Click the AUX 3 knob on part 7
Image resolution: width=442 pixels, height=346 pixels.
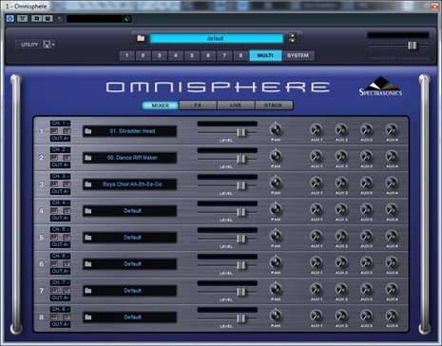click(366, 289)
